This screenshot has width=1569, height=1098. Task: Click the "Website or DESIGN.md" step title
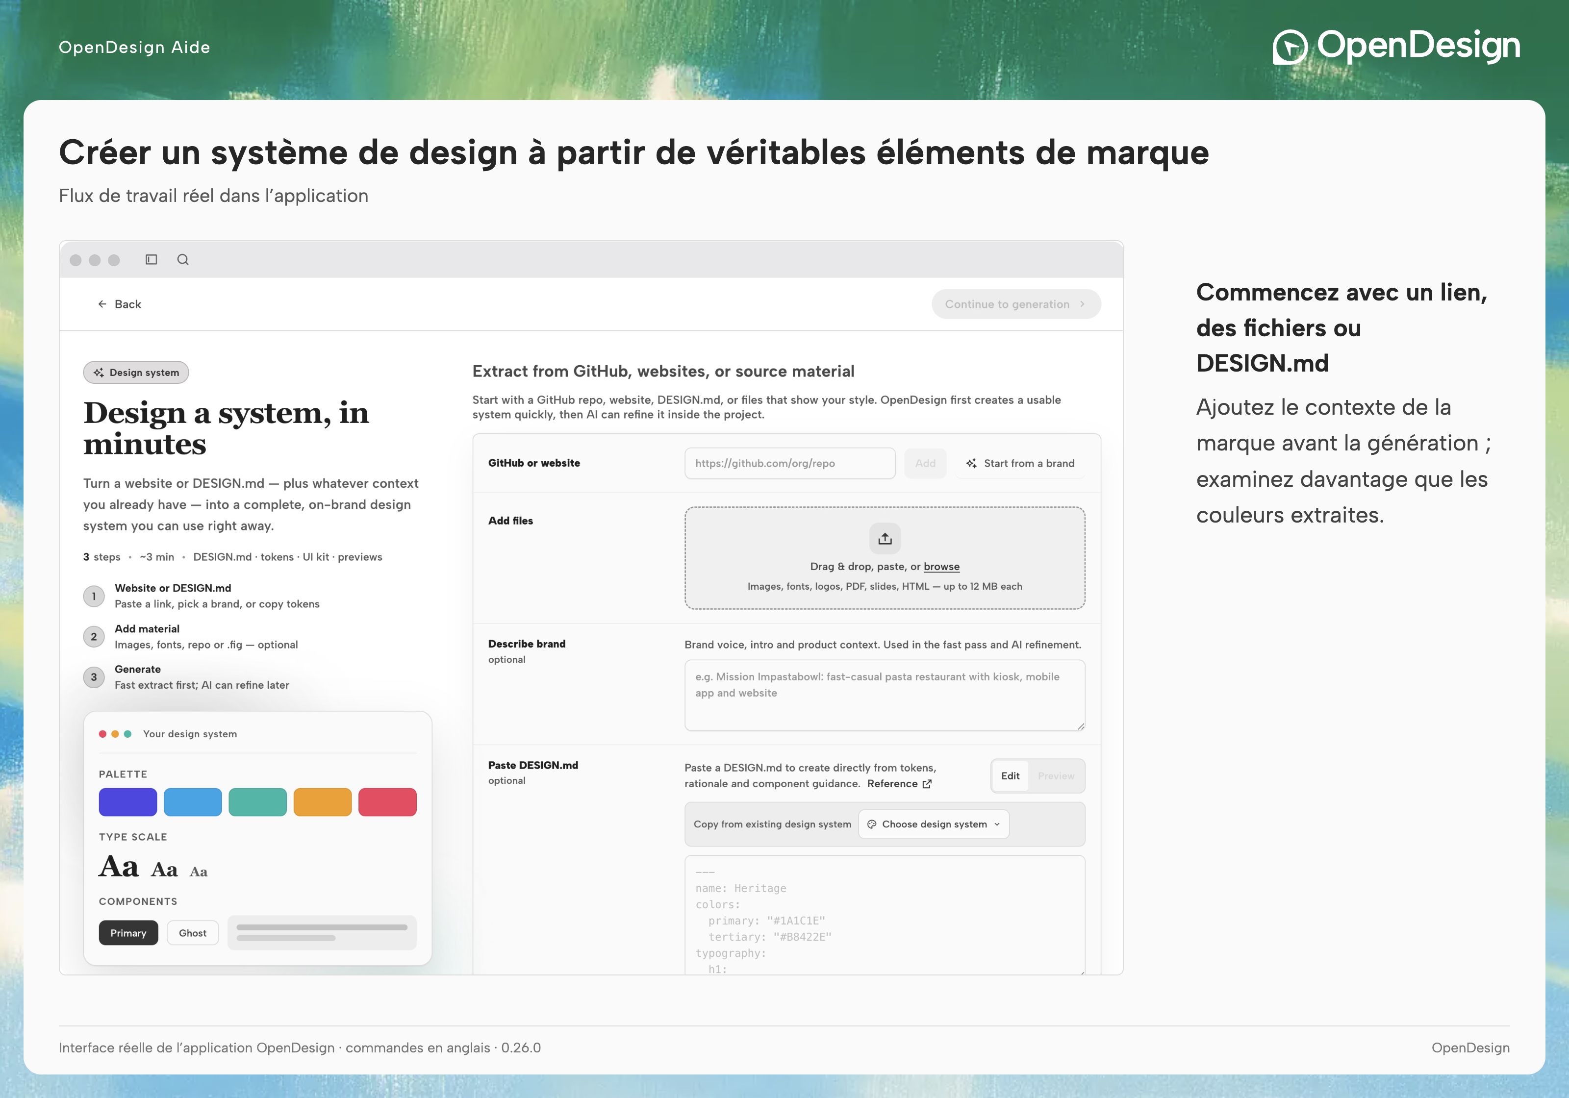click(173, 588)
